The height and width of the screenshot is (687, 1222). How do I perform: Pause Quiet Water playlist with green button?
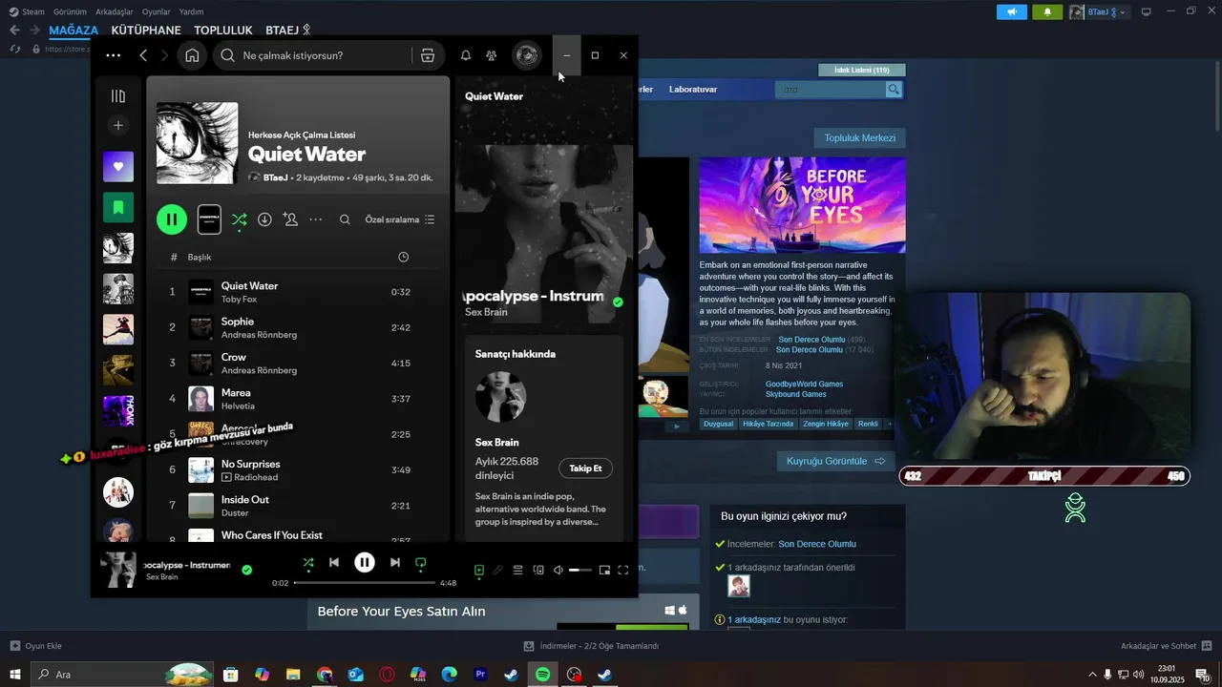pyautogui.click(x=172, y=219)
